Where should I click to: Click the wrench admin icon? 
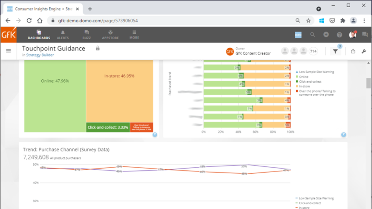(x=364, y=51)
